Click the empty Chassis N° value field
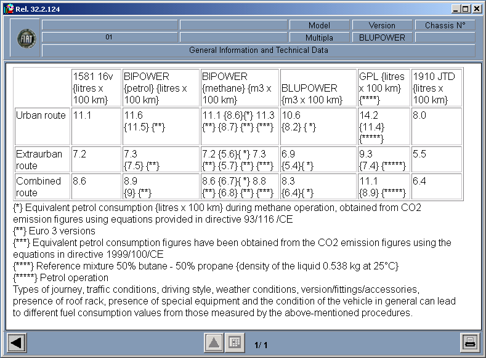 [x=445, y=38]
